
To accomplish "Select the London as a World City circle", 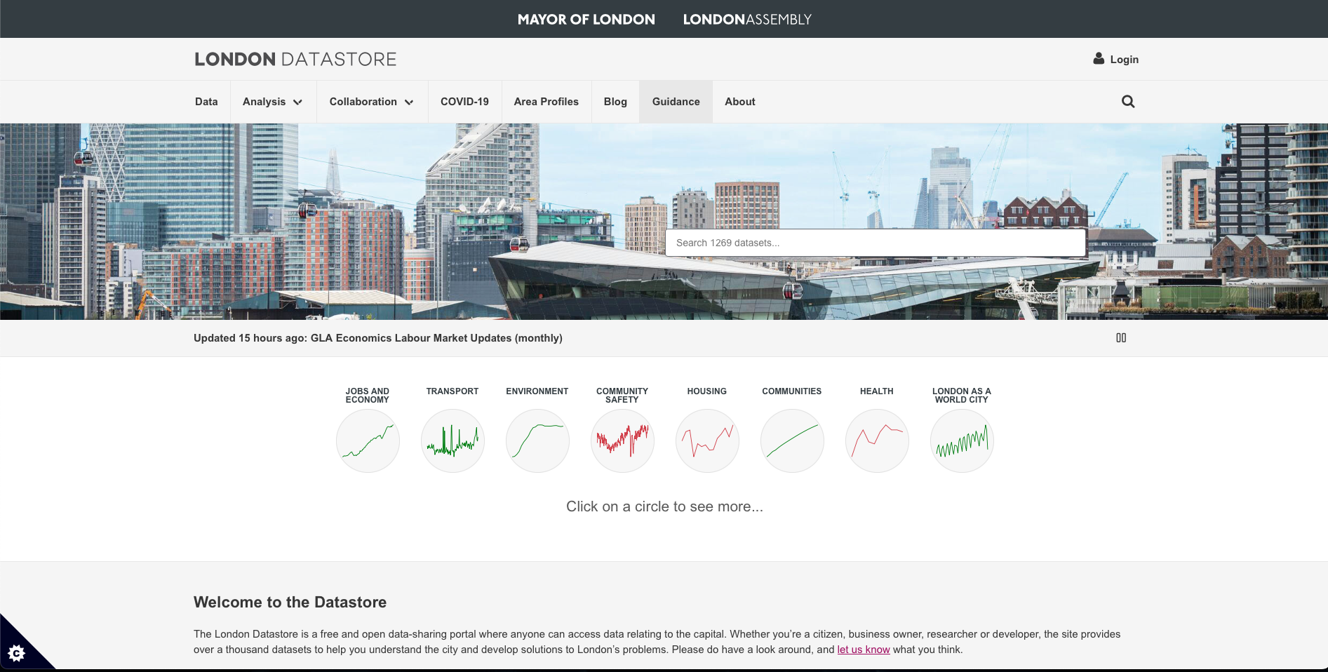I will 962,441.
